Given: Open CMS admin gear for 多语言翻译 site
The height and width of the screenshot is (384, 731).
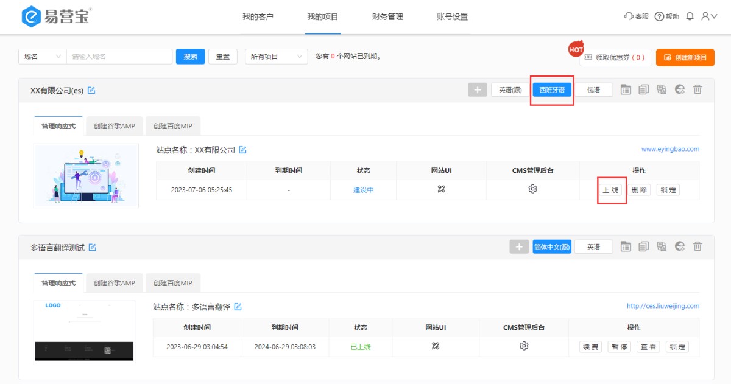Looking at the screenshot, I should (524, 346).
